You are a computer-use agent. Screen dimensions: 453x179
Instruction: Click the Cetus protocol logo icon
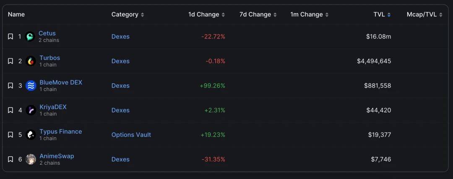point(30,37)
